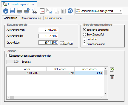This screenshot has width=128, height=105.
Task: Click the horizontal scrollbar thumb
Action: pyautogui.click(x=12, y=97)
